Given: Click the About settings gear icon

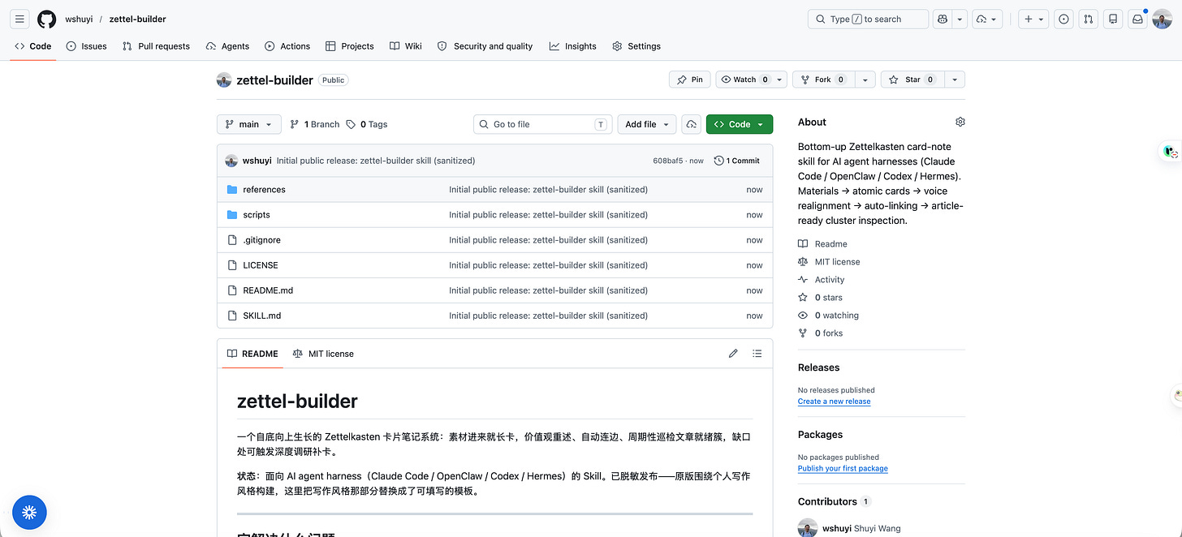Looking at the screenshot, I should coord(960,122).
